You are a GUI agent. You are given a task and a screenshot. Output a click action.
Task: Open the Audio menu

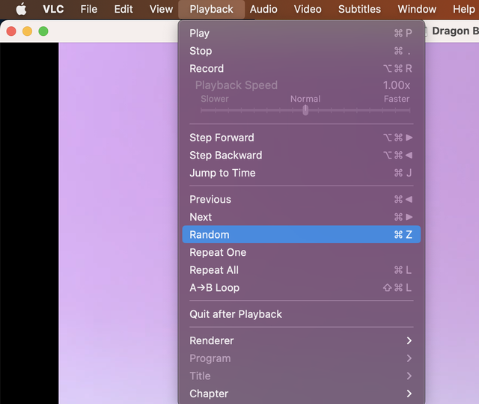[x=263, y=9]
